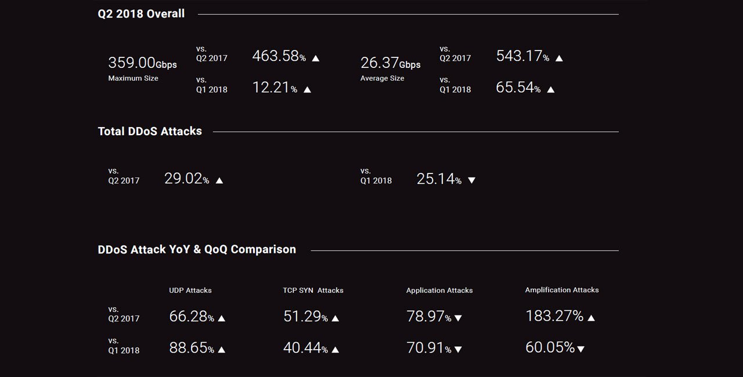Viewport: 743px width, 377px height.
Task: Click the up arrow next to 12.21%
Action: [x=307, y=89]
